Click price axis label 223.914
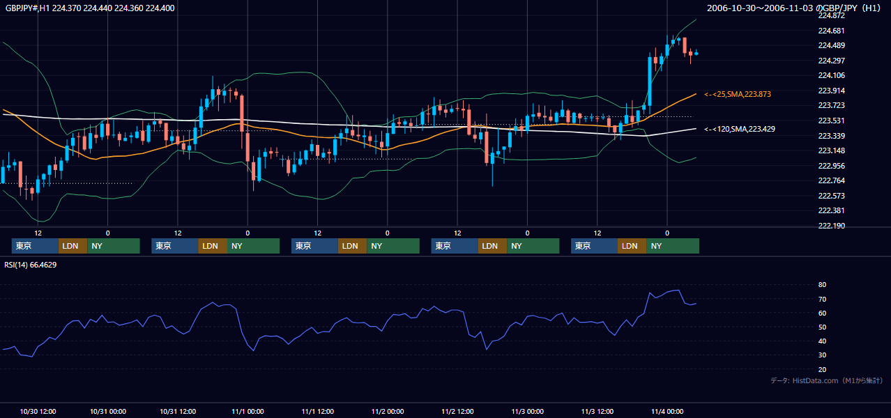 click(x=831, y=91)
